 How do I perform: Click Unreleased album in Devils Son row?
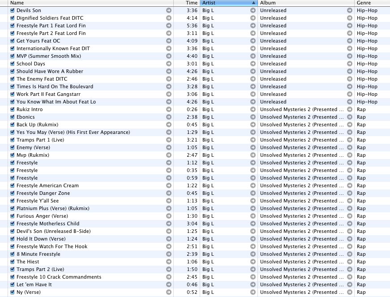[x=273, y=10]
